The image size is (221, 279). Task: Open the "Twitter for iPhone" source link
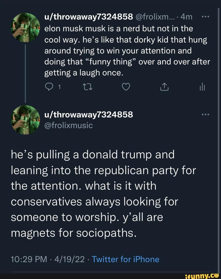click(x=125, y=259)
